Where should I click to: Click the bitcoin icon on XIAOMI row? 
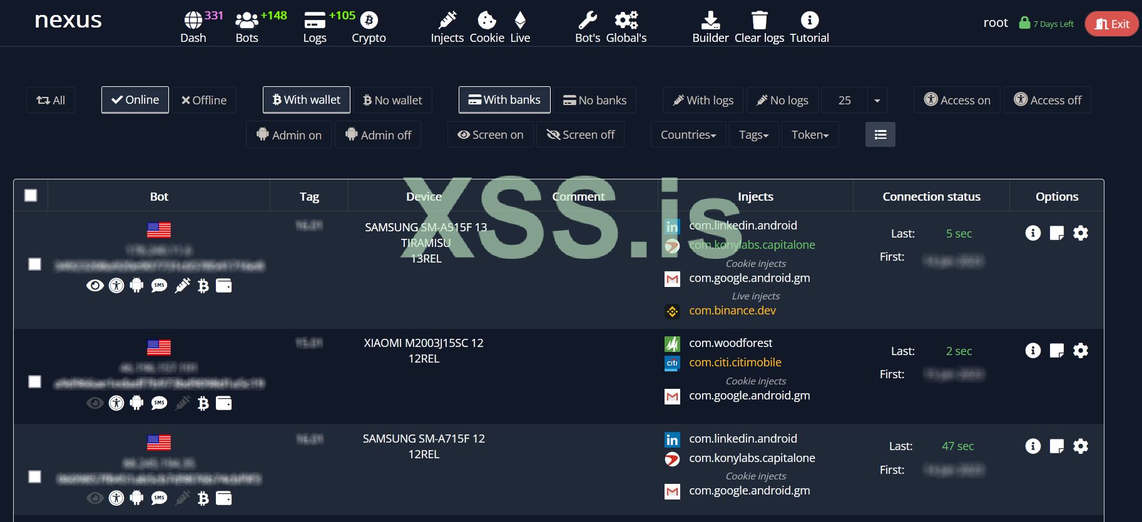pos(203,403)
